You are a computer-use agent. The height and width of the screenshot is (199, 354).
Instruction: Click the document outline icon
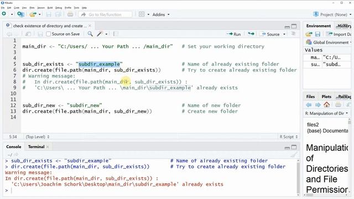[x=293, y=34]
